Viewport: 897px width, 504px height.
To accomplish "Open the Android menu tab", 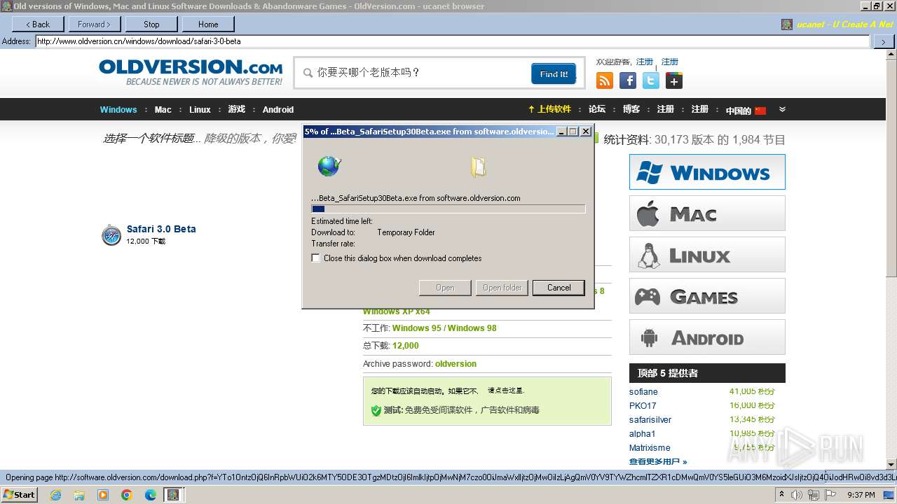I will 278,110.
